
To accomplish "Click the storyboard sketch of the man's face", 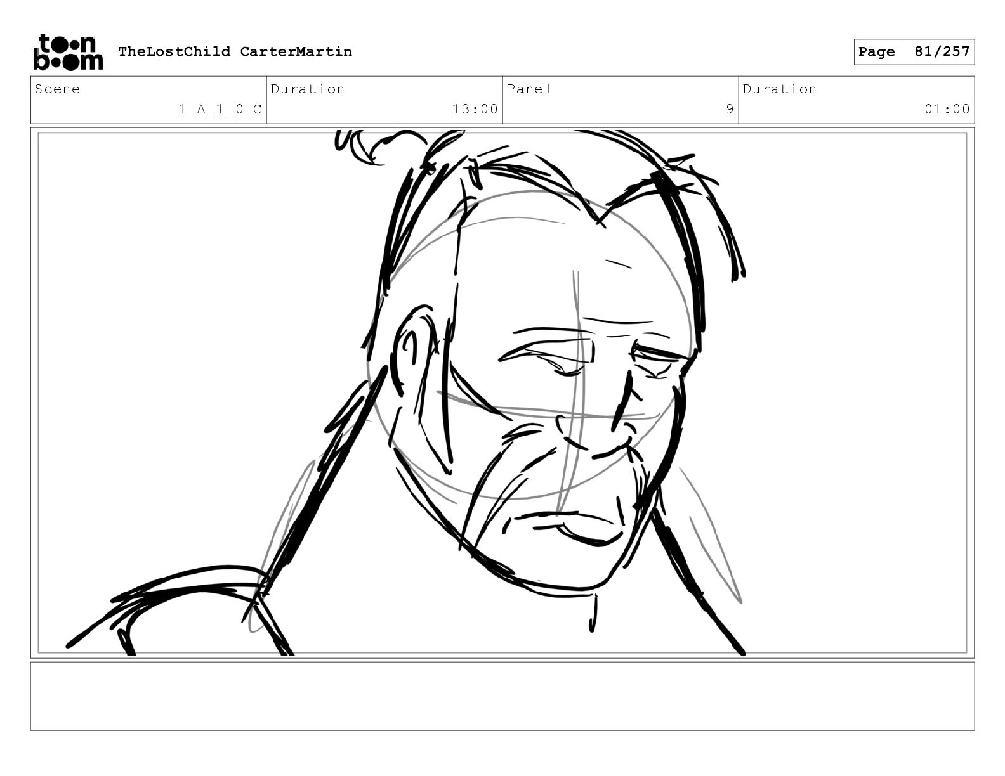I will [503, 392].
